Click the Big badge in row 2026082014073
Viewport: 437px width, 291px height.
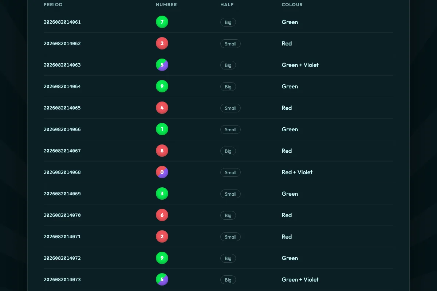[x=228, y=280]
